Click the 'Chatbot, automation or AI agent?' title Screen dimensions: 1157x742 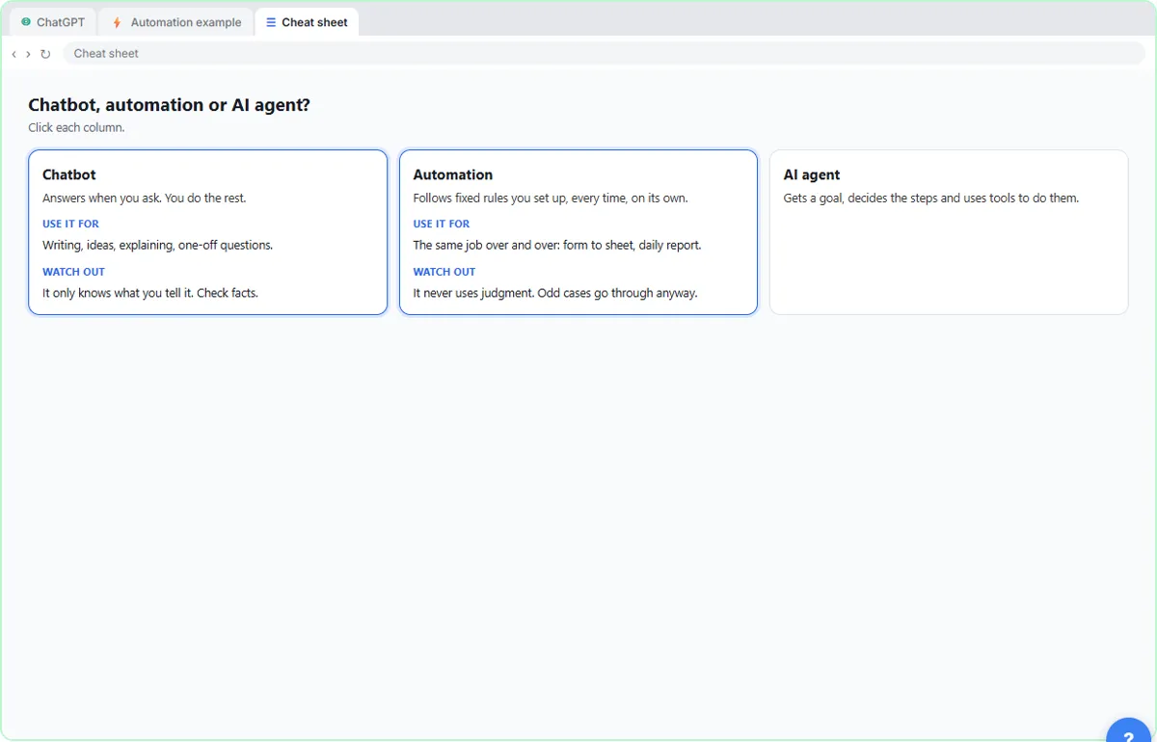[170, 105]
